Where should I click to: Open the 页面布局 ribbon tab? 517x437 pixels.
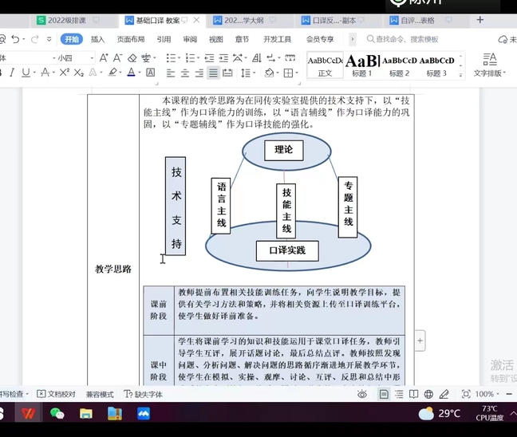coord(131,38)
